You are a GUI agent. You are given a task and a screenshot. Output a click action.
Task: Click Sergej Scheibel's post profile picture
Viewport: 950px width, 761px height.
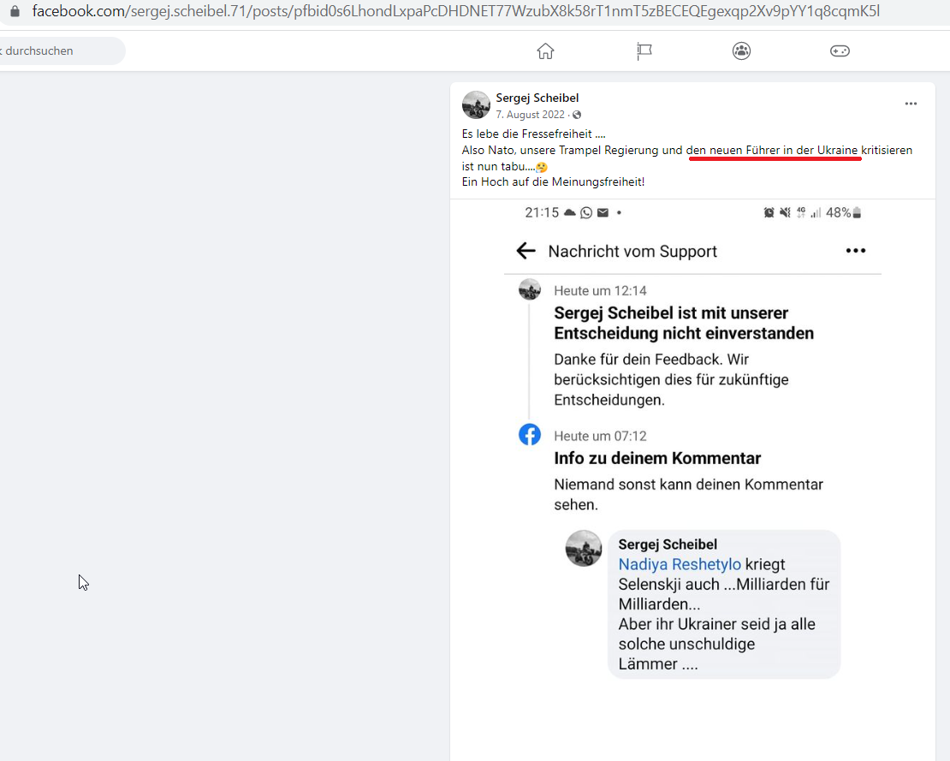point(476,104)
